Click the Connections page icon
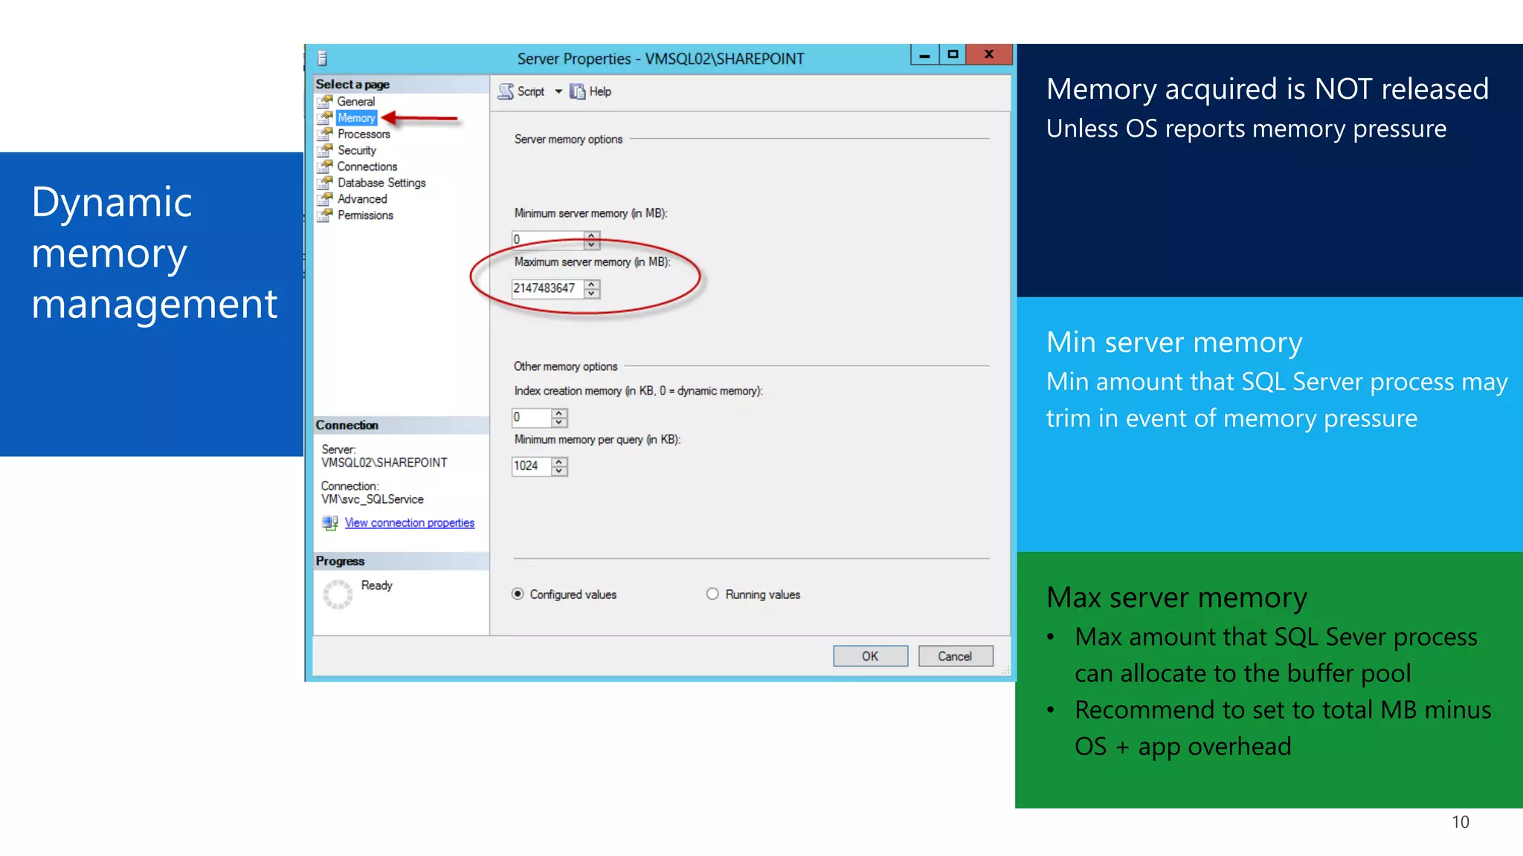The height and width of the screenshot is (856, 1523). click(325, 166)
